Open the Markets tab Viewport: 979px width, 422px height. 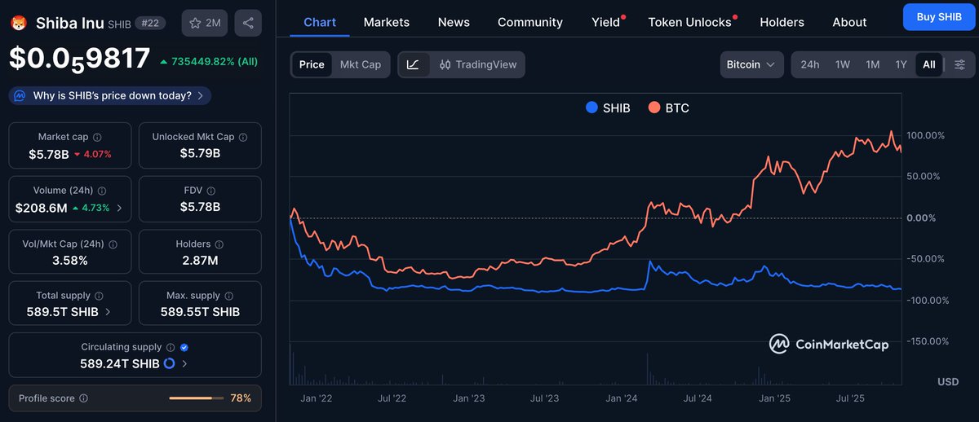(x=387, y=22)
